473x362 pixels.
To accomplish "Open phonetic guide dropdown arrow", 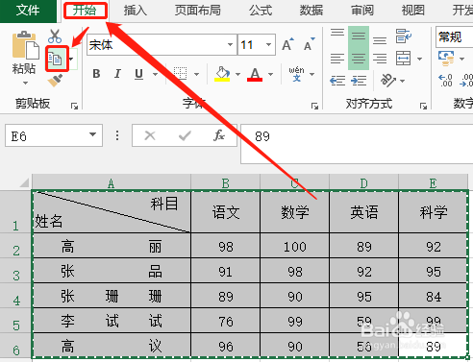I will point(311,74).
